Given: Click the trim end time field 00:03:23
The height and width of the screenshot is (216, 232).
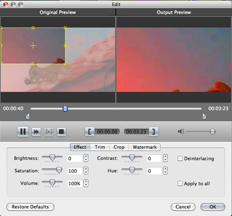Looking at the screenshot, I should tap(136, 132).
